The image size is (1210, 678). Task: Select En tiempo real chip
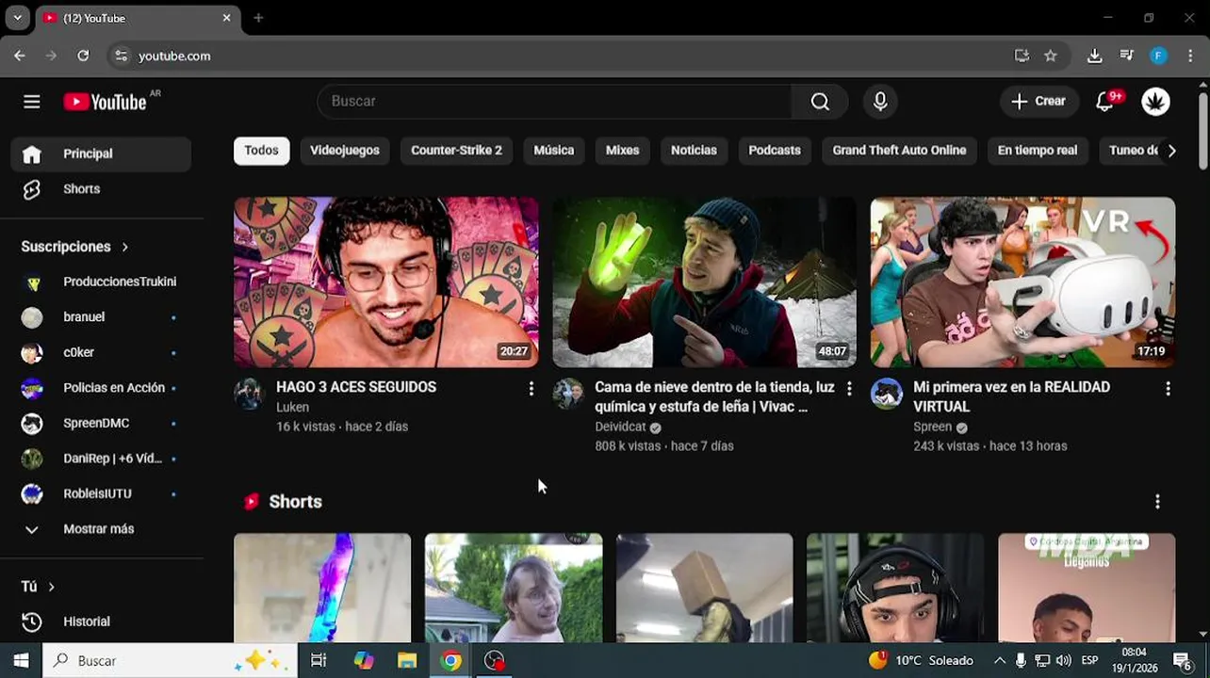point(1038,151)
